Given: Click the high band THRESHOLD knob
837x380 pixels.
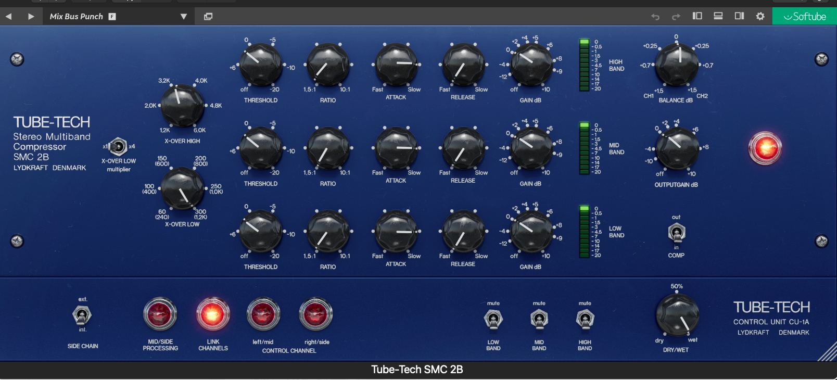Looking at the screenshot, I should (261, 65).
